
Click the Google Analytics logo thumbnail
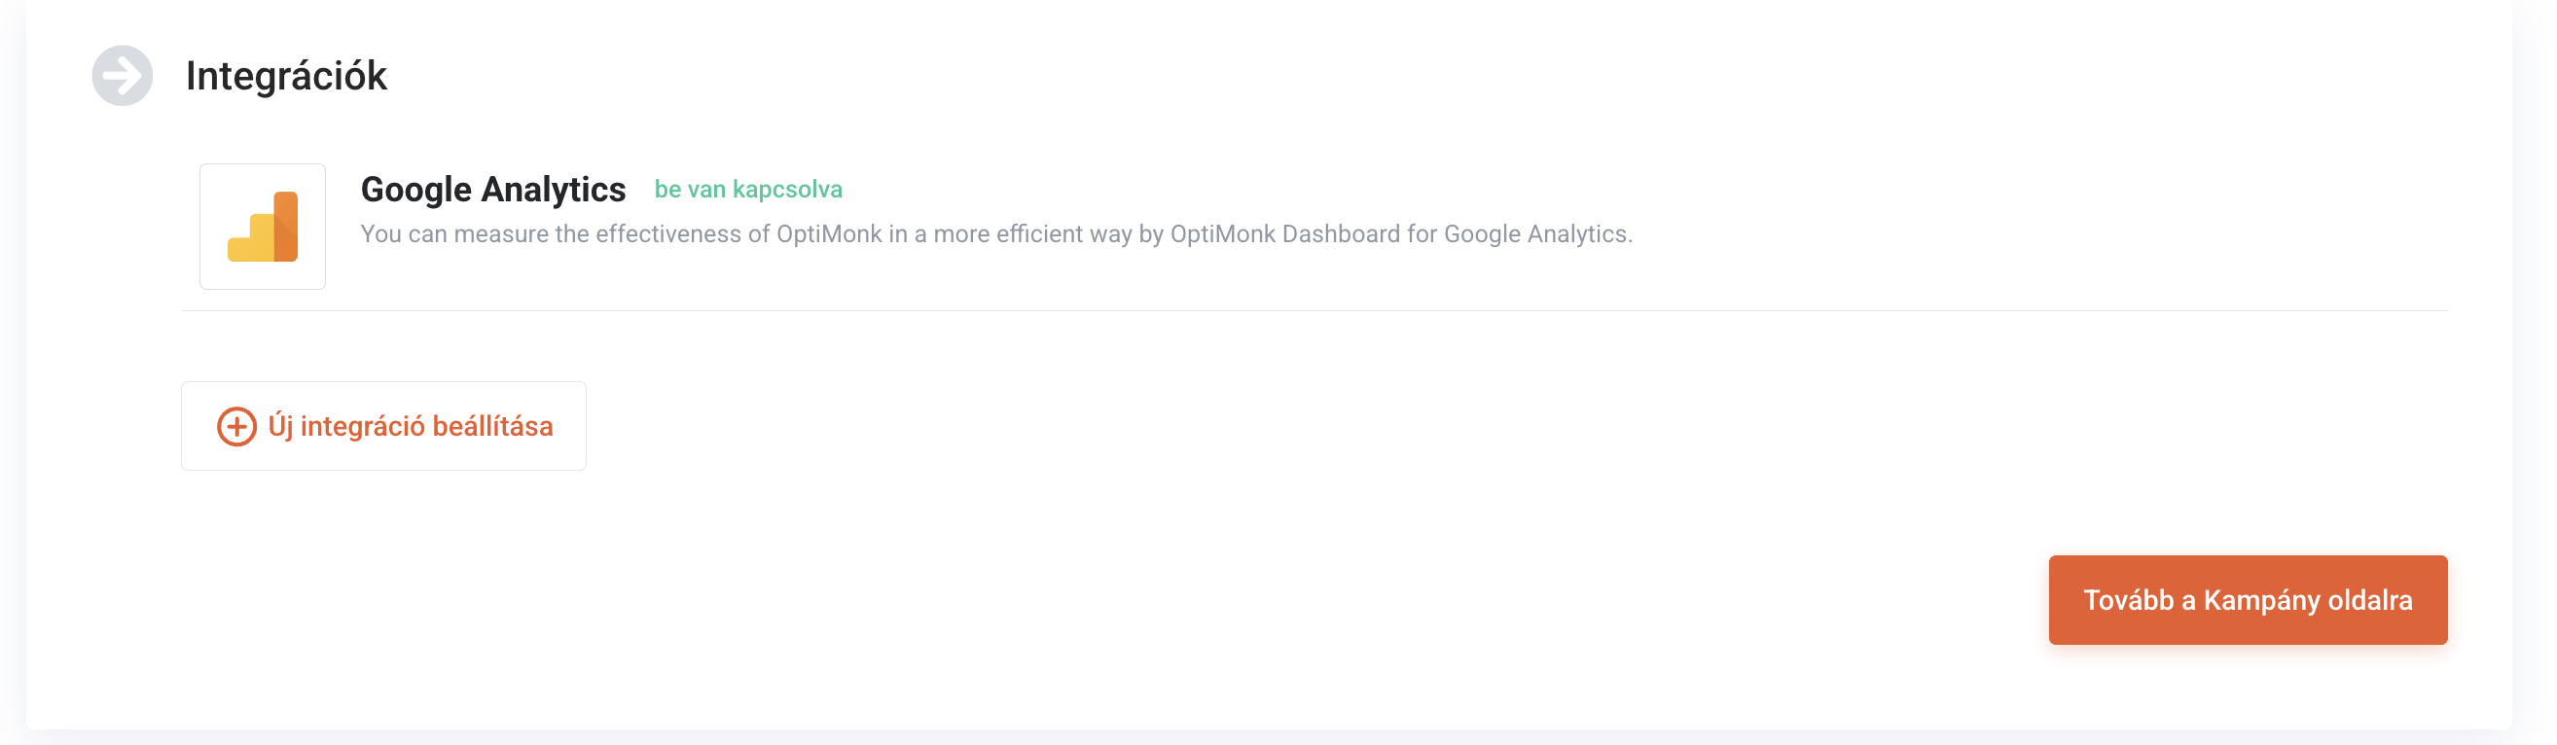pos(262,227)
